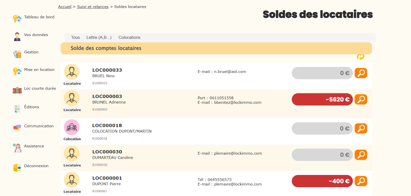View DUPONT Pierre balance with magnifier
Screen dimensions: 411x196
point(361,181)
